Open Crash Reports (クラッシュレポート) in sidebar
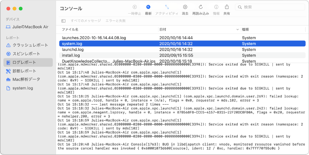This screenshot has width=309, height=155. [x=28, y=45]
